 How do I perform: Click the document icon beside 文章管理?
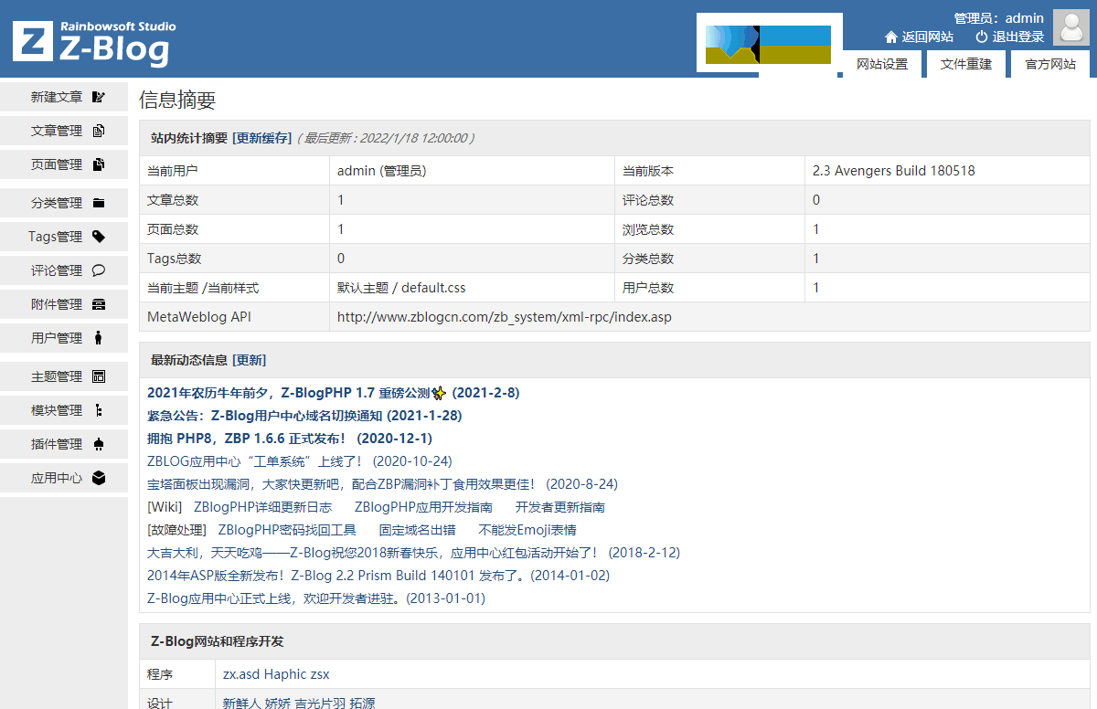click(x=99, y=131)
